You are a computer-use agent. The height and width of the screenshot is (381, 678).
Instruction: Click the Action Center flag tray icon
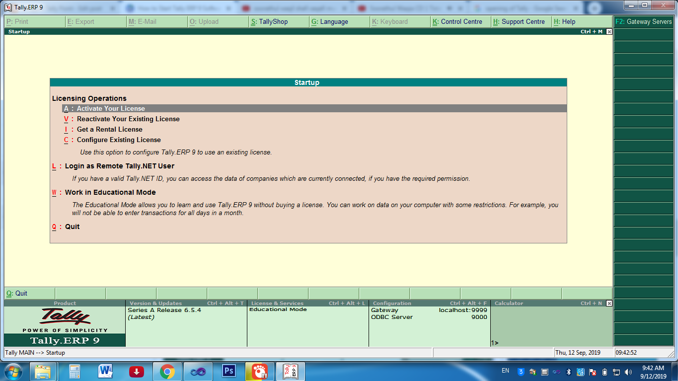coord(593,372)
